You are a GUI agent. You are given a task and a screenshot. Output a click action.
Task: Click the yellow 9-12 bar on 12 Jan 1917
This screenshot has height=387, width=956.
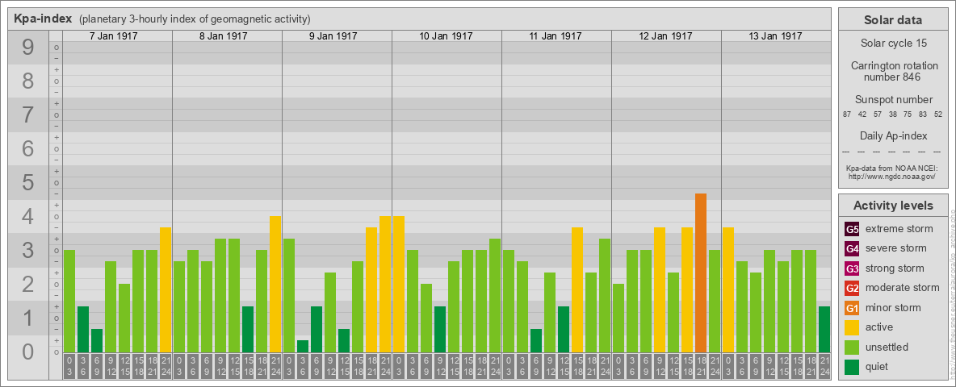pos(660,290)
